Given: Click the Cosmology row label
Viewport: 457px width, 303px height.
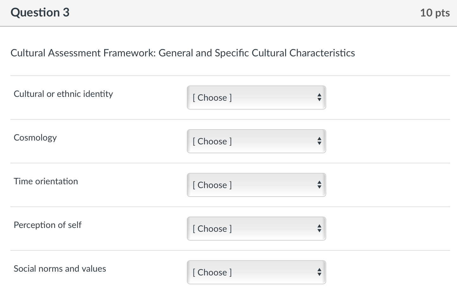Looking at the screenshot, I should point(35,137).
